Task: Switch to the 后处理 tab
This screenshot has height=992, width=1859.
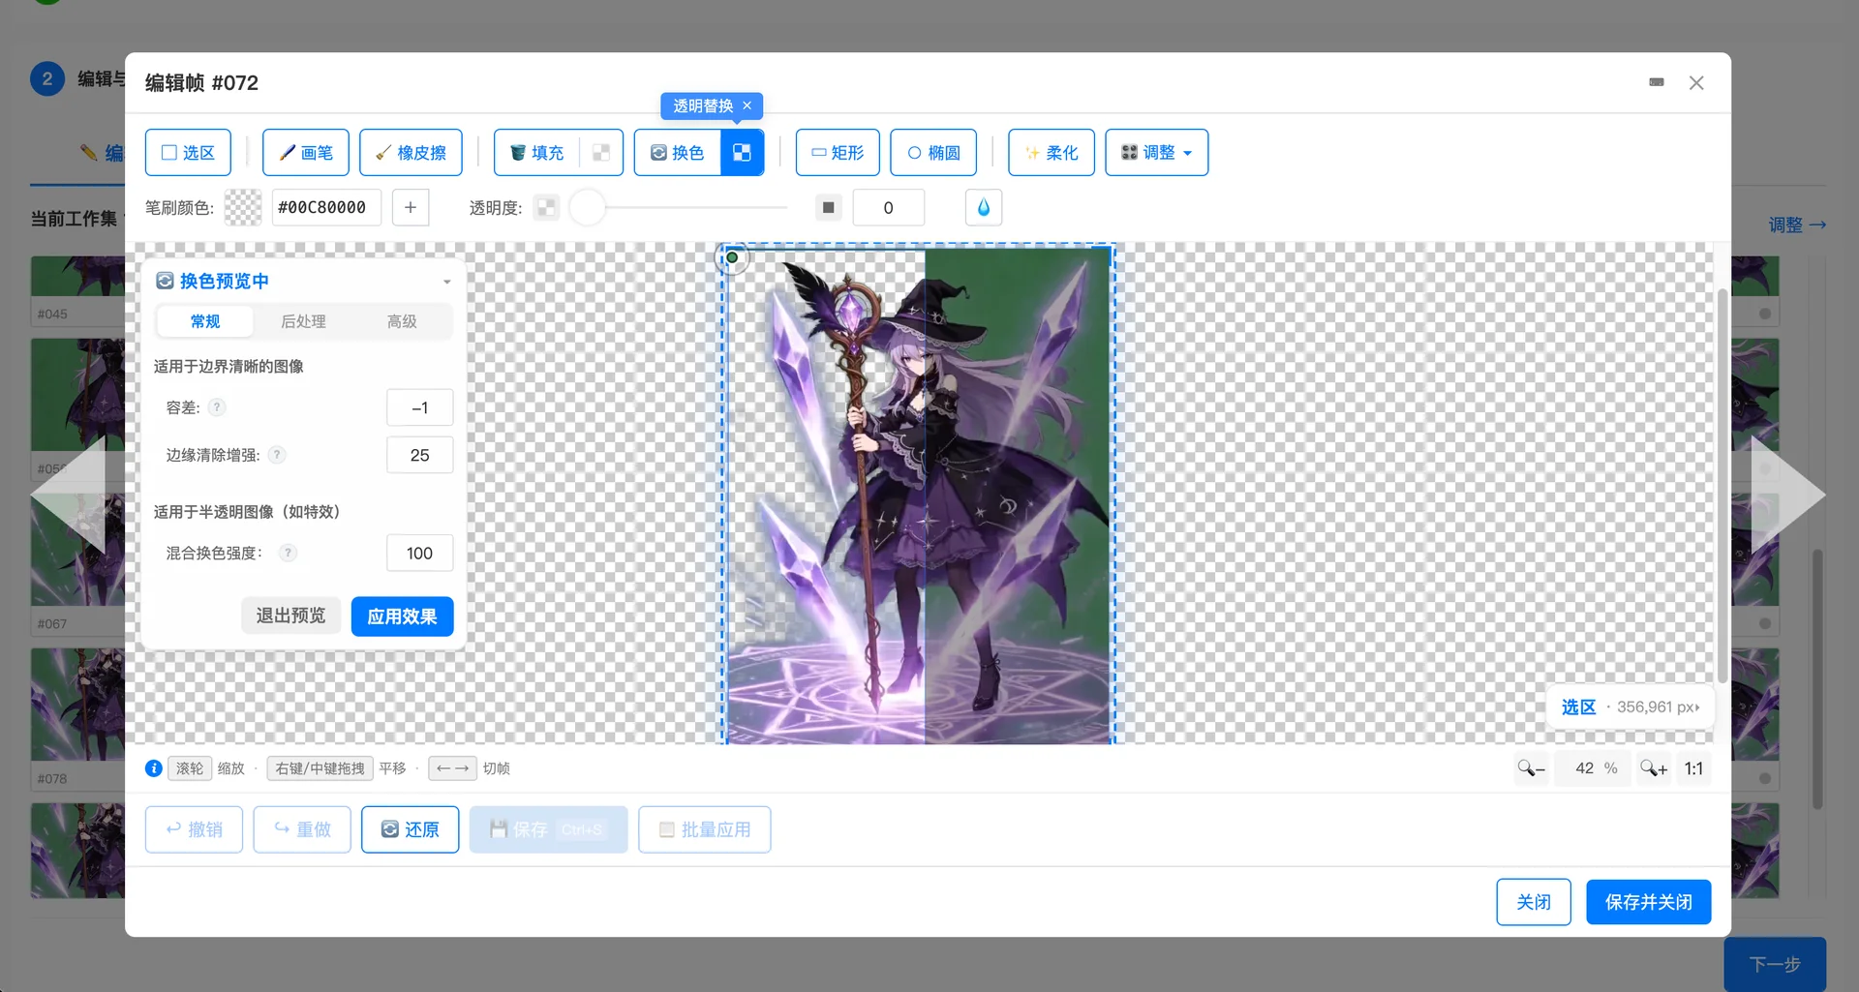Action: click(303, 321)
